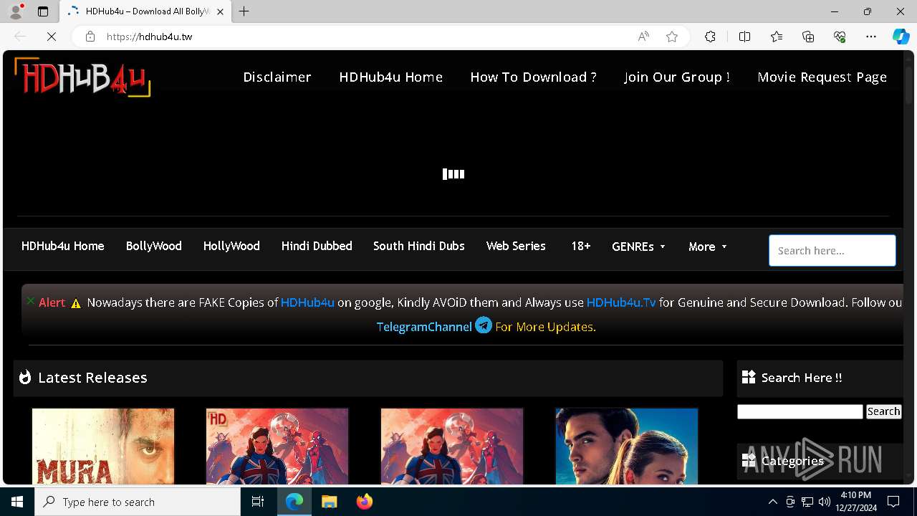Image resolution: width=917 pixels, height=516 pixels.
Task: Expand the GENREs dropdown menu
Action: [638, 247]
